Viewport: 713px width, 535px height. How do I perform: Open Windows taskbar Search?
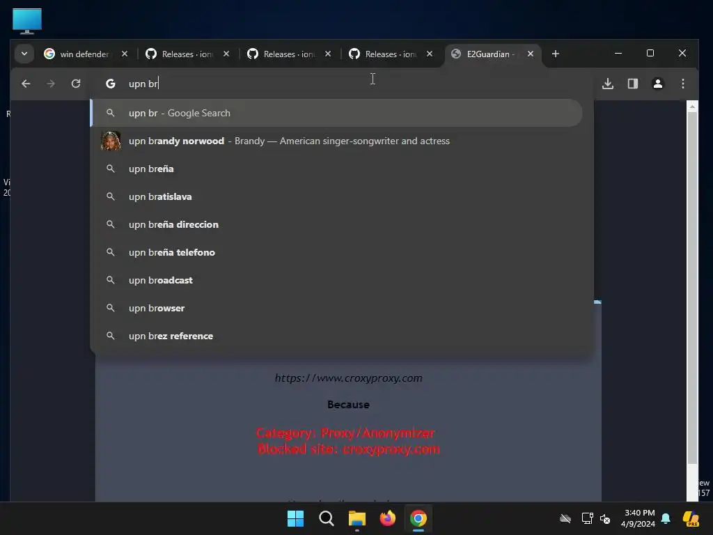326,518
